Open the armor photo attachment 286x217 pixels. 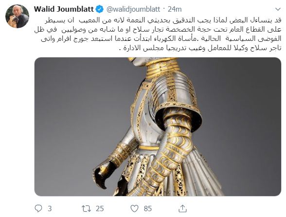point(158,127)
